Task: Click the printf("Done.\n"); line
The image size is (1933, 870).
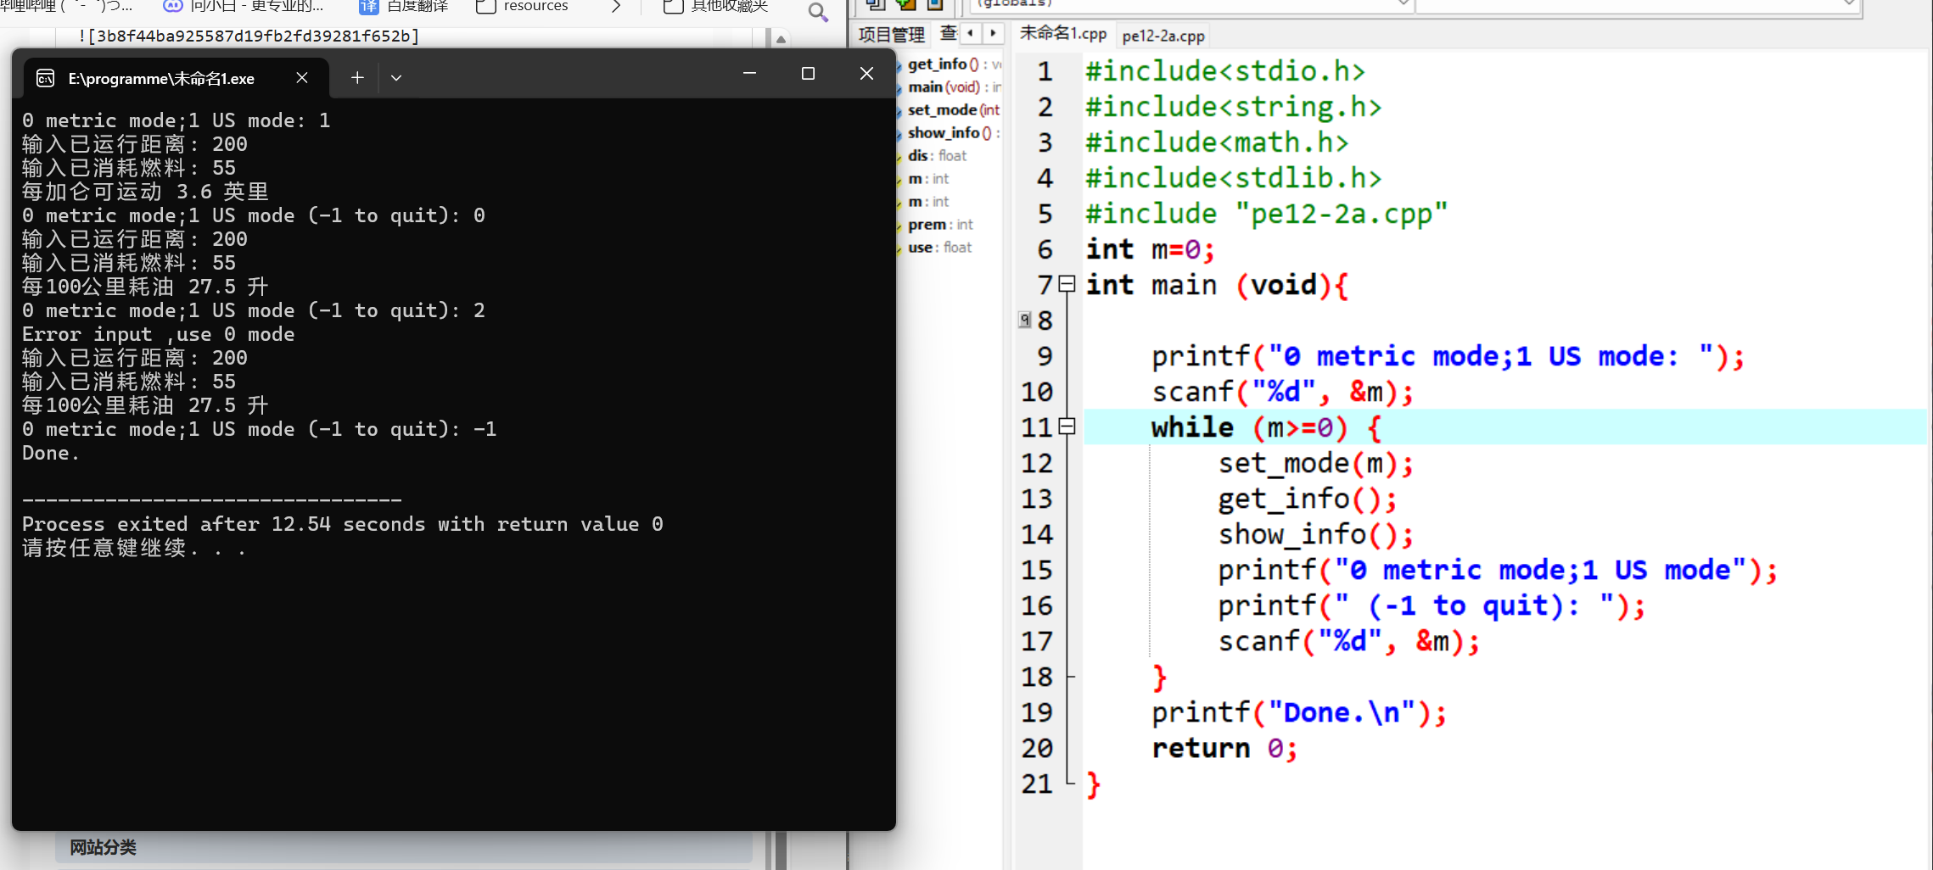Action: click(x=1298, y=712)
